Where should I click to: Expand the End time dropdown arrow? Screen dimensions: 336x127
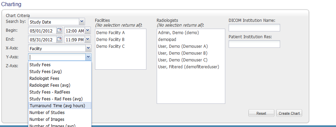click(x=88, y=39)
